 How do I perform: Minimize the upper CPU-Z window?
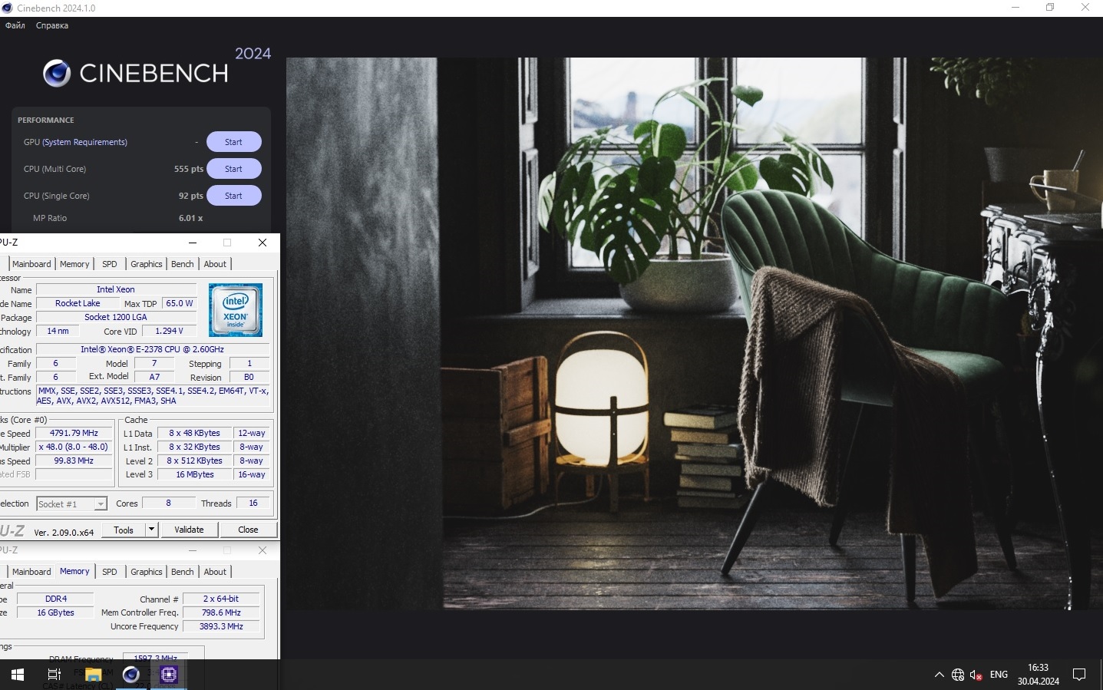click(193, 243)
